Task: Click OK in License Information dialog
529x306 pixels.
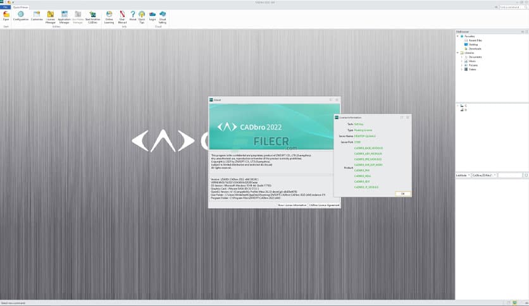Action: [x=402, y=193]
